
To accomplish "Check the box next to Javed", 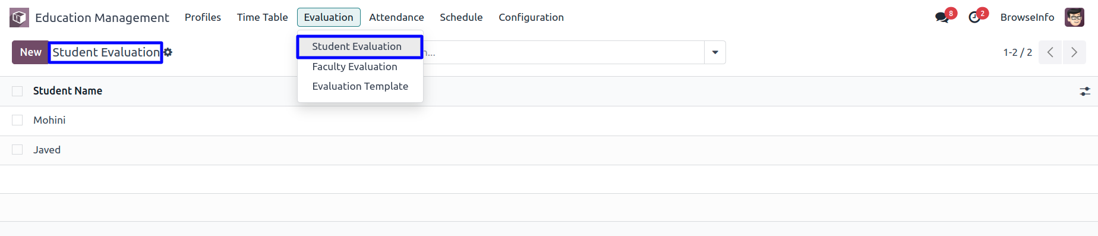I will [17, 150].
